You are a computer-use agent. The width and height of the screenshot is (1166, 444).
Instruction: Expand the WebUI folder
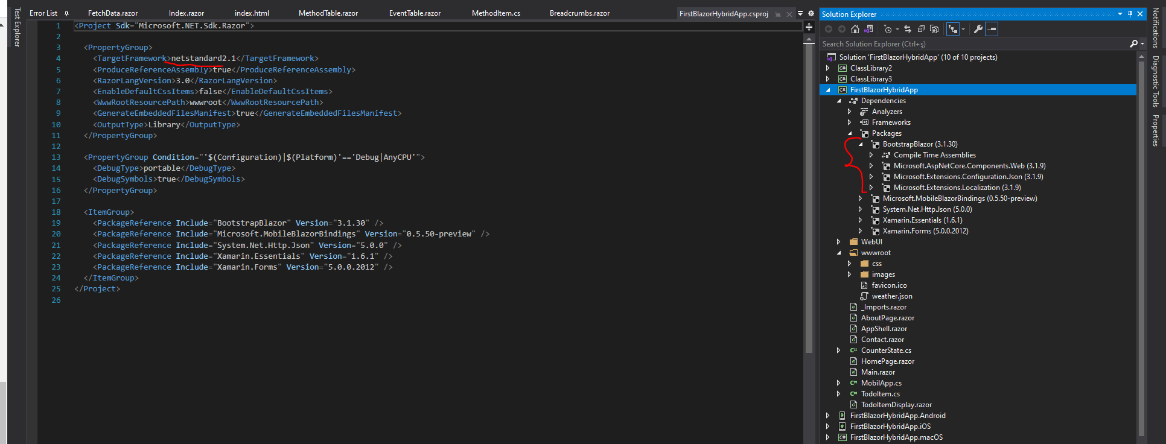839,242
